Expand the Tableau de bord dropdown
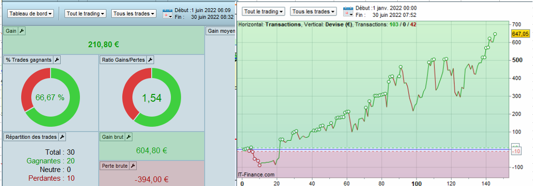Image resolution: width=533 pixels, height=186 pixels. [x=31, y=13]
